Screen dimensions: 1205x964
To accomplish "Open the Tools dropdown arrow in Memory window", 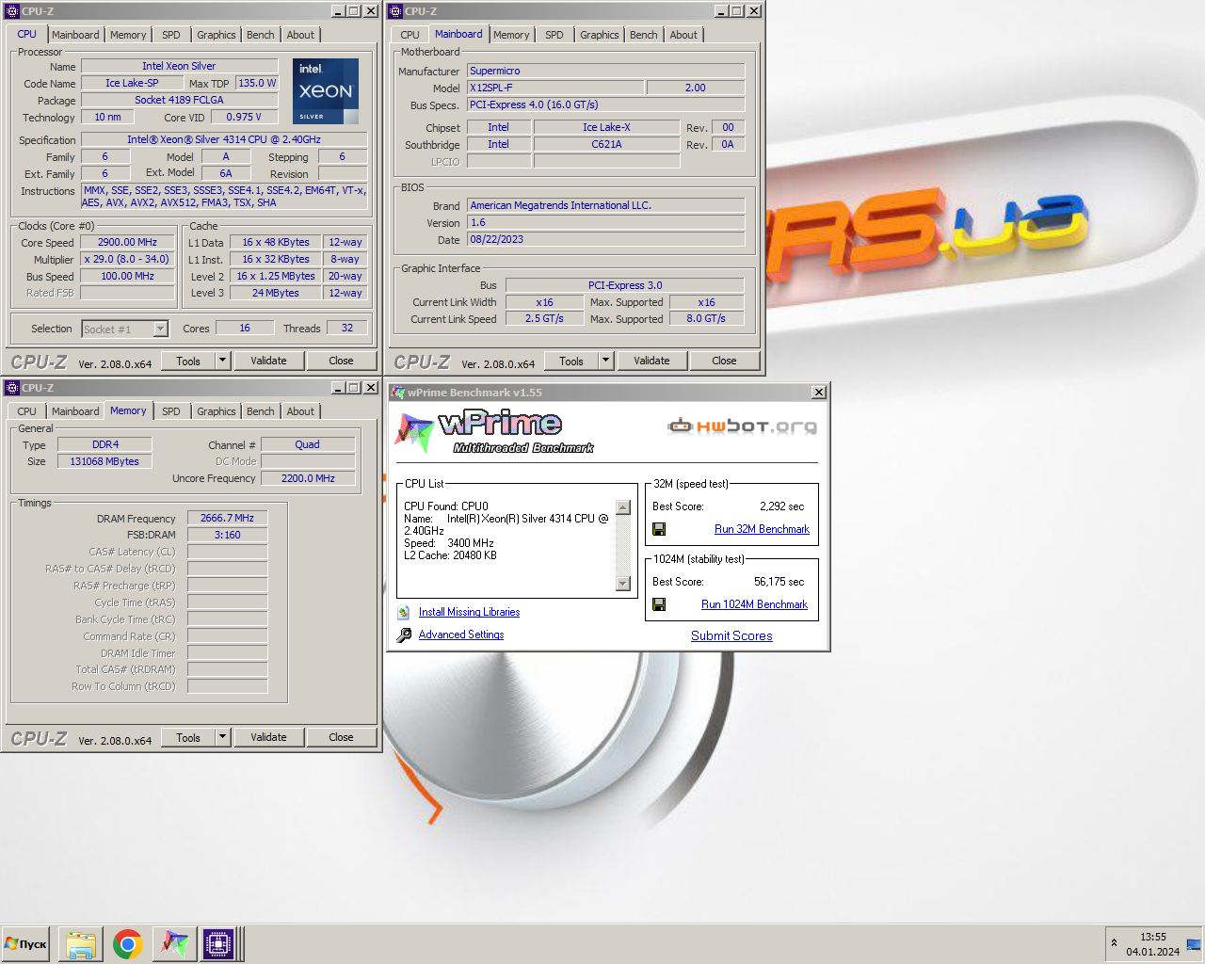I will click(222, 737).
